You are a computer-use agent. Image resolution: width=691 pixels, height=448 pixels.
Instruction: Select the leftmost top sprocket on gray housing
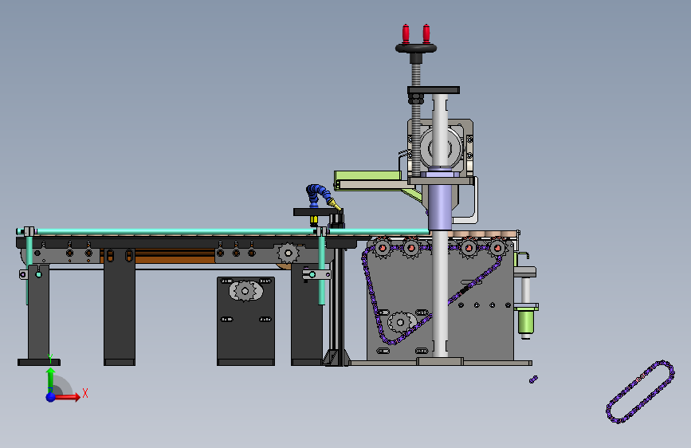point(383,248)
